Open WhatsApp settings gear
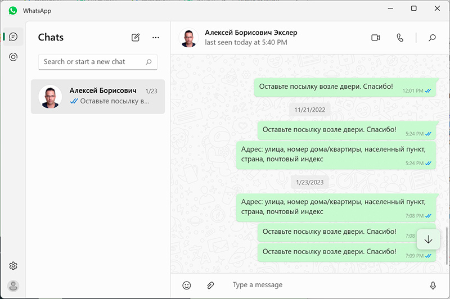This screenshot has height=299, width=450. pos(13,266)
